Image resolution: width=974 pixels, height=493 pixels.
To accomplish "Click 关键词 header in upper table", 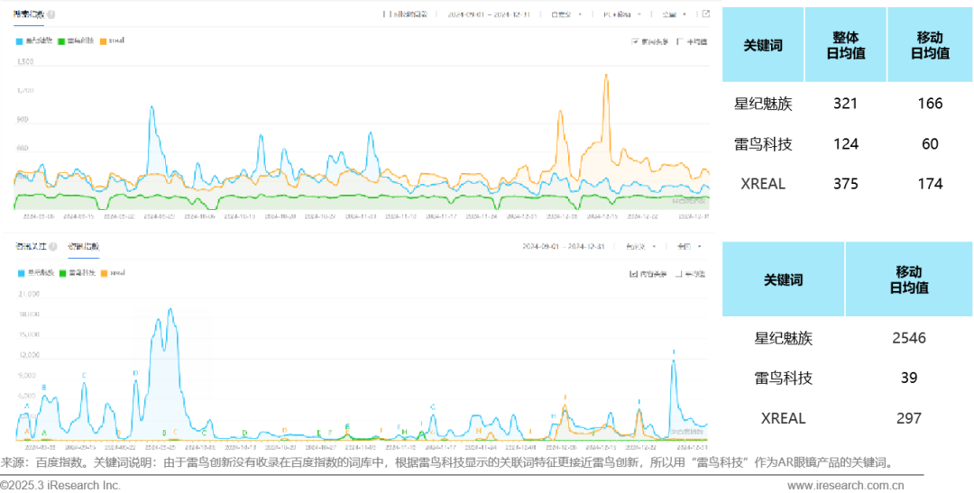I will [762, 45].
